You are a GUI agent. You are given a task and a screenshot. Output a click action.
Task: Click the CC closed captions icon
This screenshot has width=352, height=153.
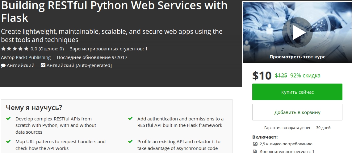(43, 65)
